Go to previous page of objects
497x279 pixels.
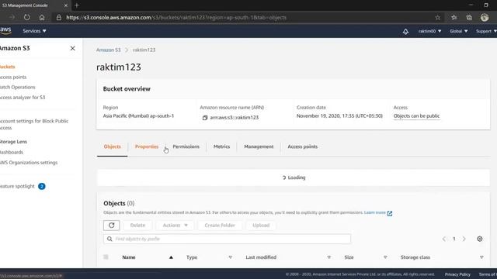[443, 239]
